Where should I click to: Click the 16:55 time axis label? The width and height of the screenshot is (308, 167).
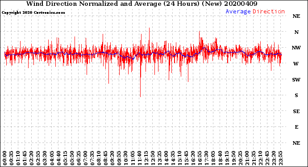(x=200, y=158)
